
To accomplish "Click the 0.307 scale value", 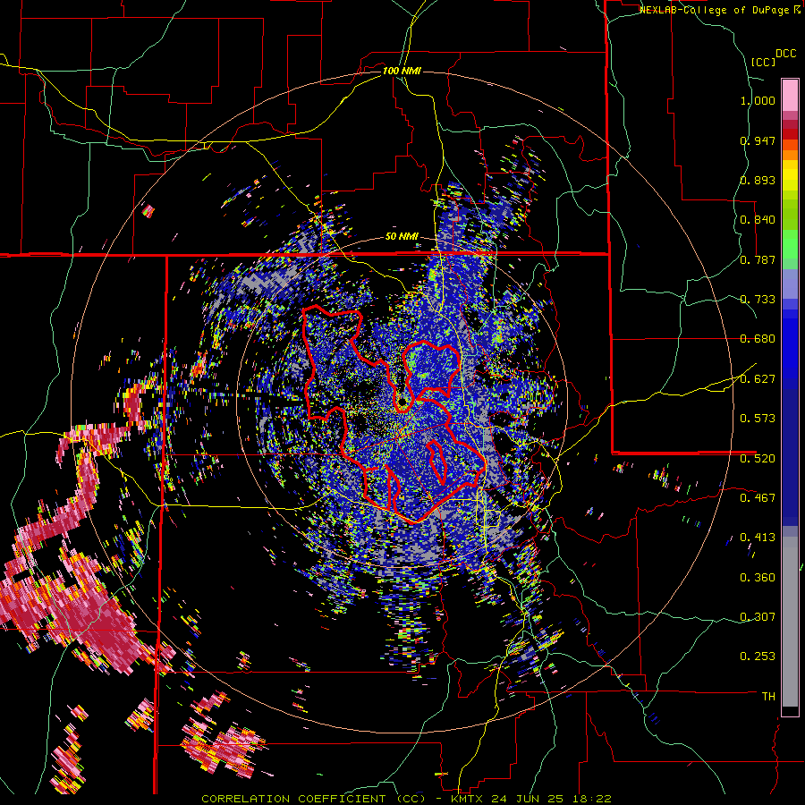I will (x=758, y=617).
